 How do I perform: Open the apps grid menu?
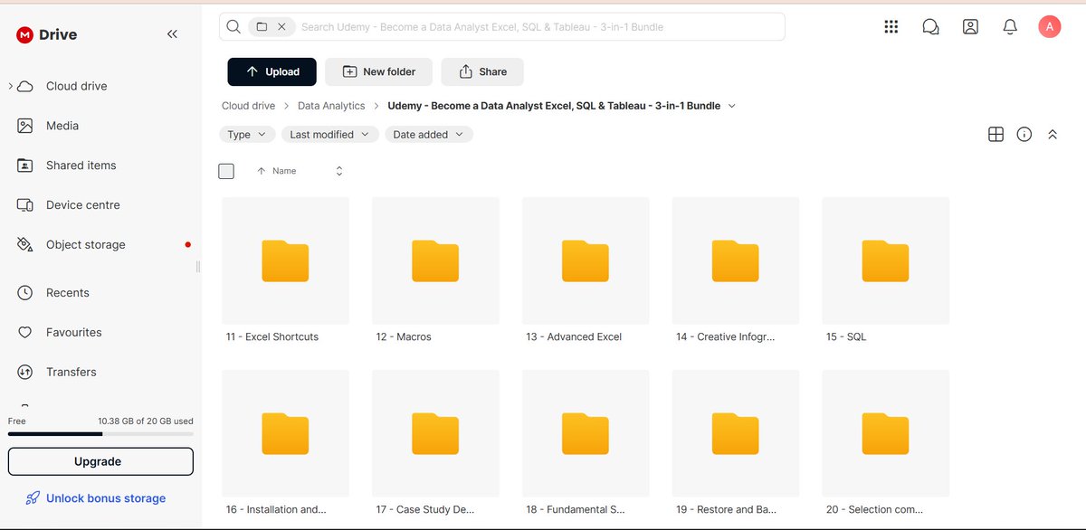click(x=891, y=27)
